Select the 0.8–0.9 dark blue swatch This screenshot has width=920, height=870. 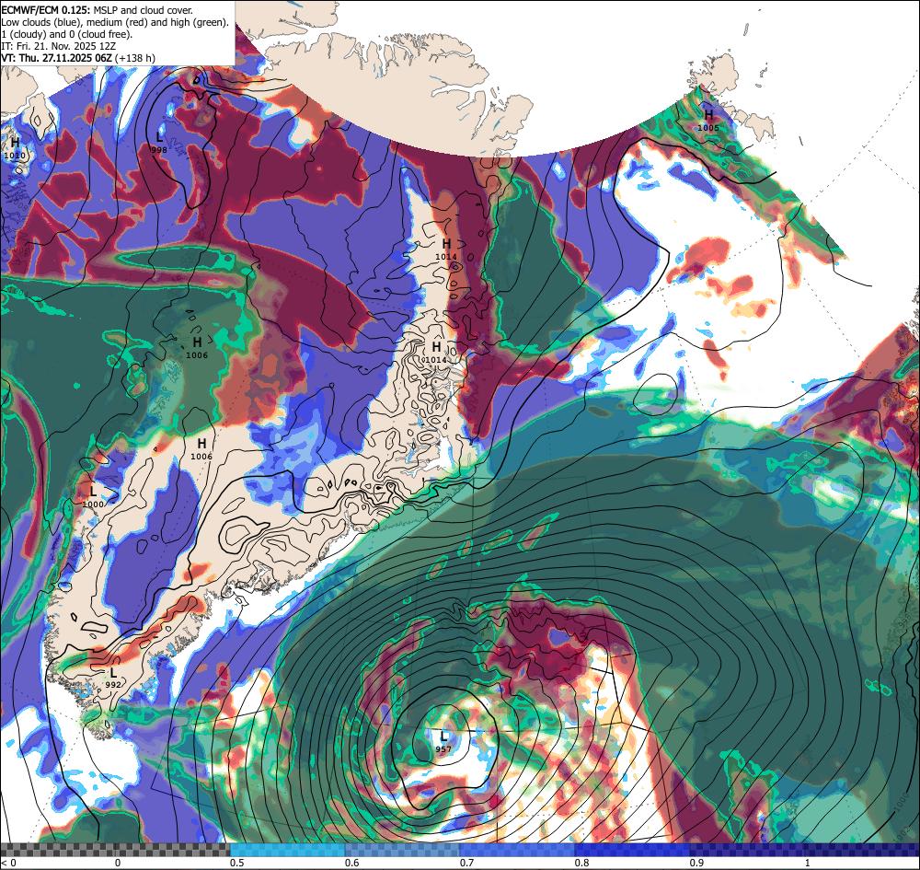click(633, 850)
